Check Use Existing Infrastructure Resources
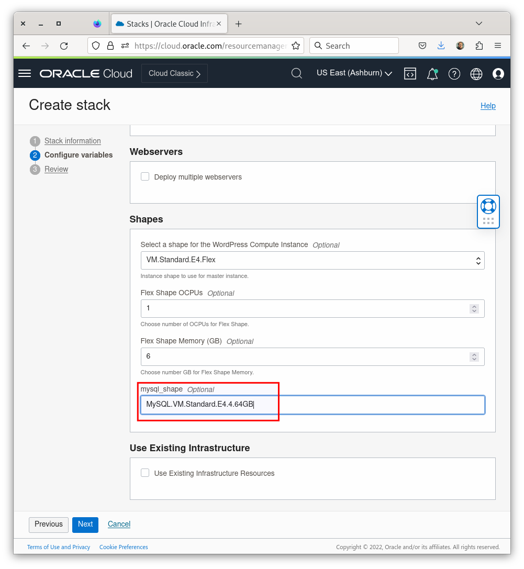Screen dimensions: 524x569 pyautogui.click(x=145, y=473)
